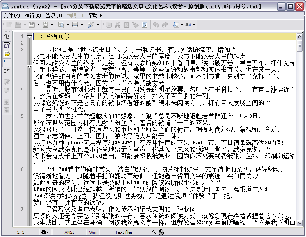Image resolution: width=306 pixels, height=237 pixels.
Task: Click the Copy toolbar icon
Action: click(109, 25)
